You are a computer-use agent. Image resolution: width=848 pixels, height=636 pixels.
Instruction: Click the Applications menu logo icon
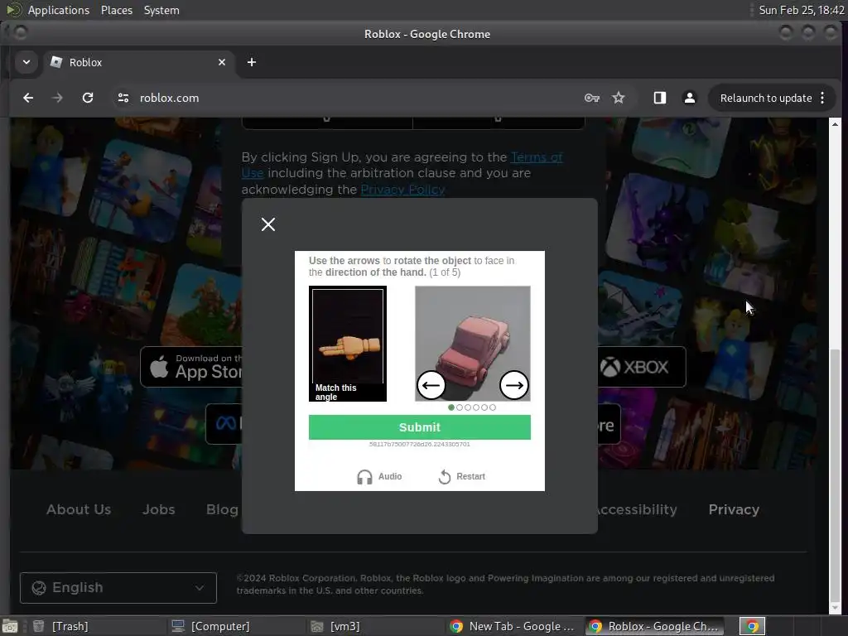pyautogui.click(x=14, y=10)
